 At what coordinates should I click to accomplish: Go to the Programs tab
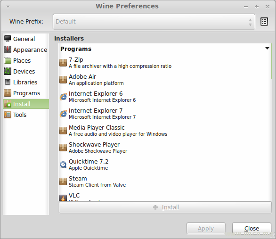pos(26,93)
